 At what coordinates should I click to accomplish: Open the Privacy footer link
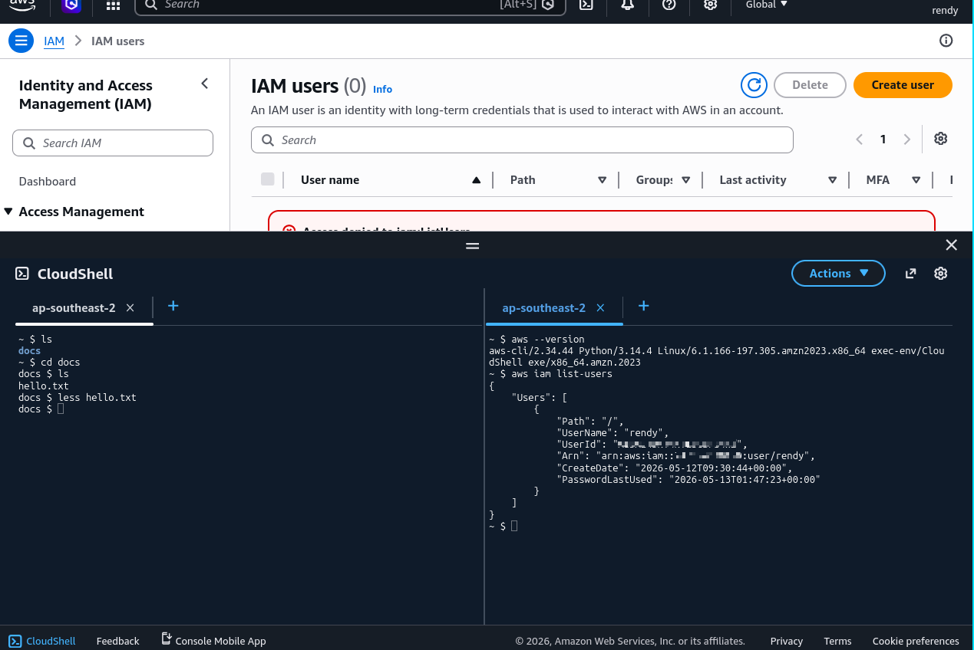pos(787,641)
